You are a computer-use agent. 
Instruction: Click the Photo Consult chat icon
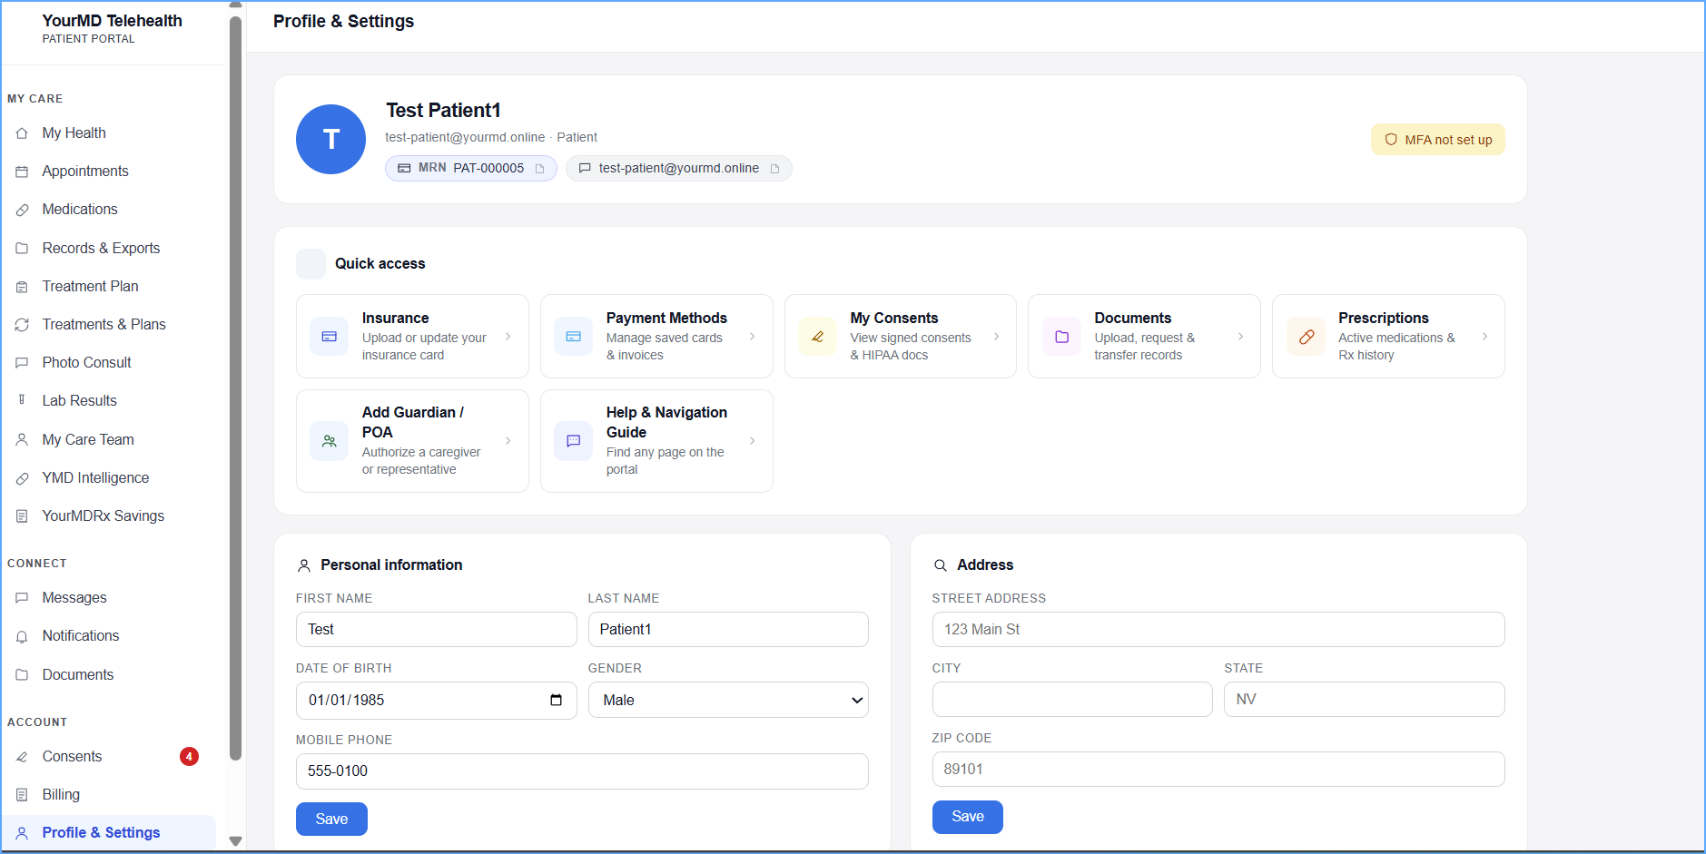[x=22, y=363]
